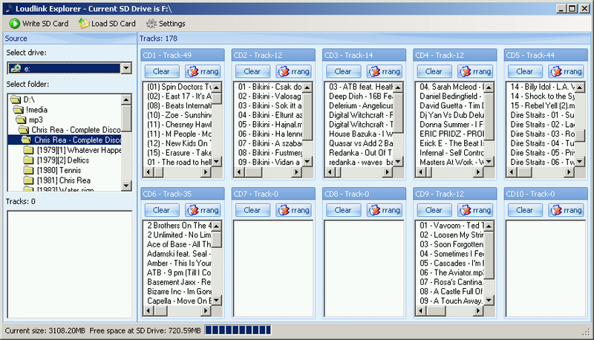The height and width of the screenshot is (340, 594).
Task: Open the Select drive dropdown
Action: pyautogui.click(x=126, y=68)
